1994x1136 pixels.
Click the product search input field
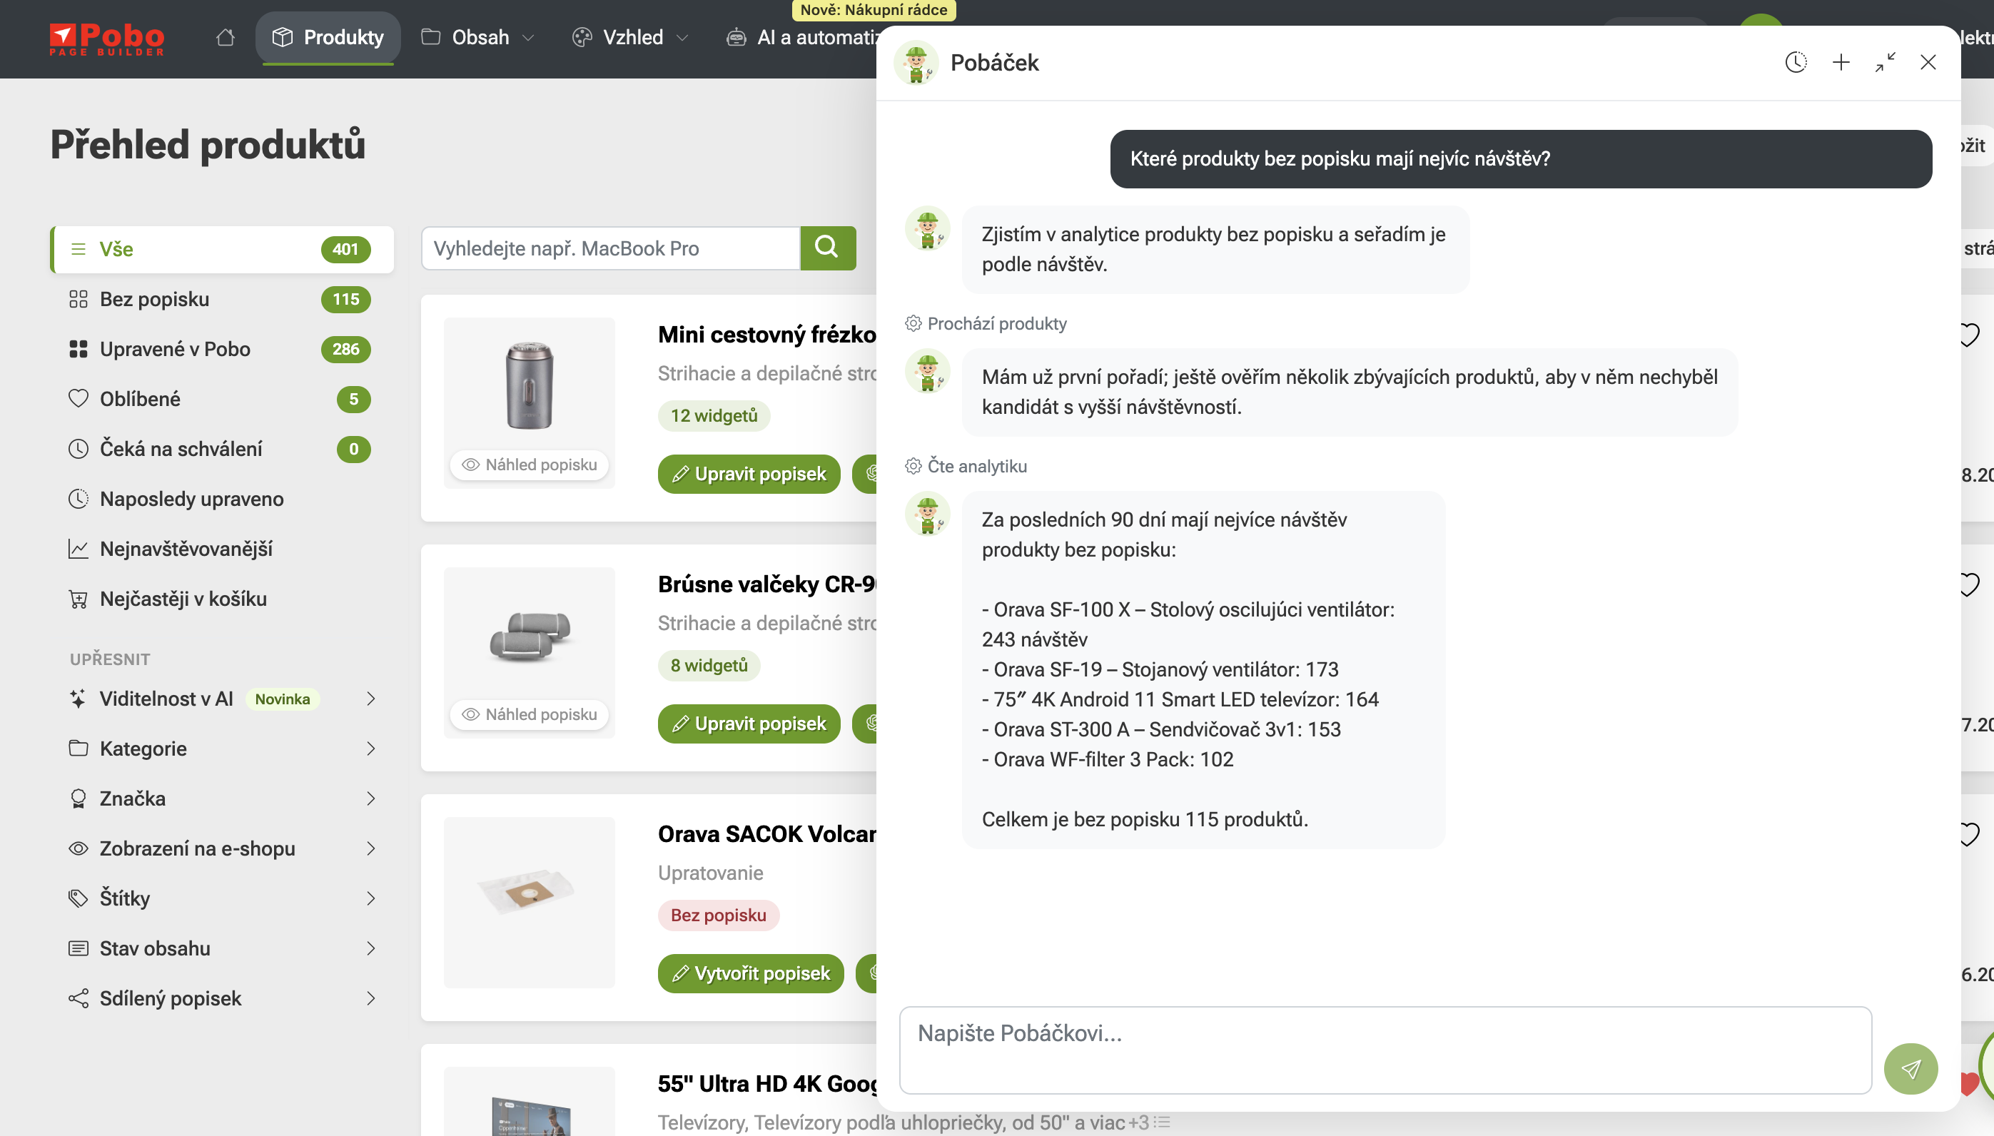point(611,248)
